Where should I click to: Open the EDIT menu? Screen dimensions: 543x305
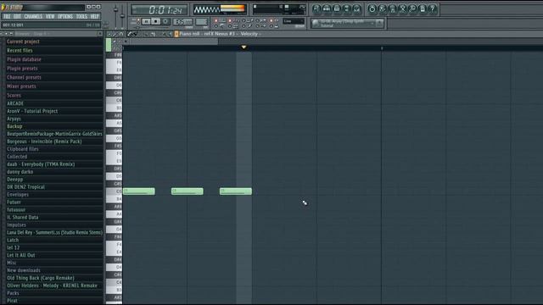pyautogui.click(x=17, y=16)
